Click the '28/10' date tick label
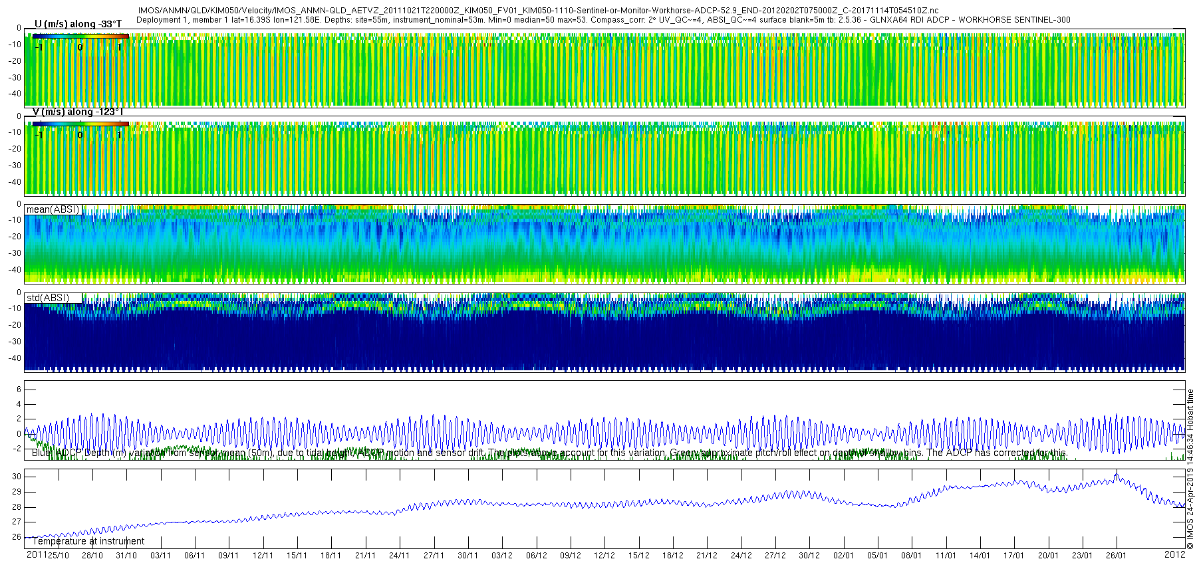 pos(92,556)
